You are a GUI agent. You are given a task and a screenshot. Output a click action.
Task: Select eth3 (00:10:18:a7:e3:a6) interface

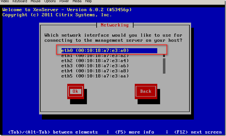pyautogui.click(x=95, y=66)
